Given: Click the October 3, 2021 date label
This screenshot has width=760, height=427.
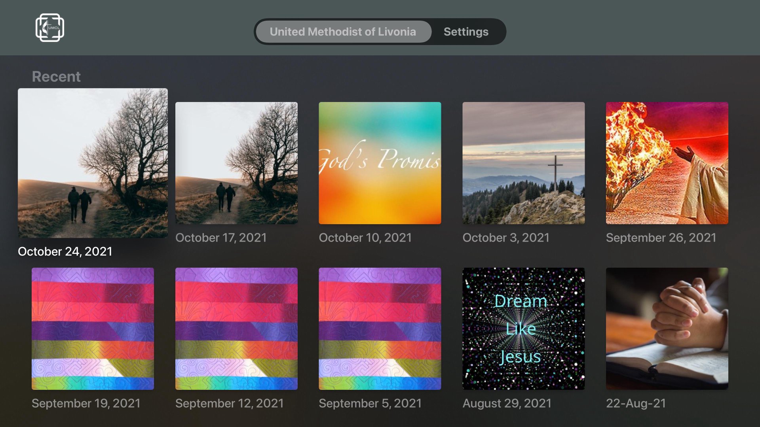Looking at the screenshot, I should [x=505, y=238].
